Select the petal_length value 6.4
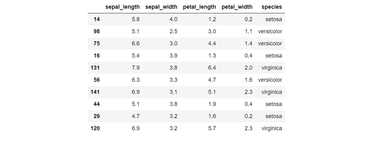The image size is (369, 141). [x=212, y=68]
